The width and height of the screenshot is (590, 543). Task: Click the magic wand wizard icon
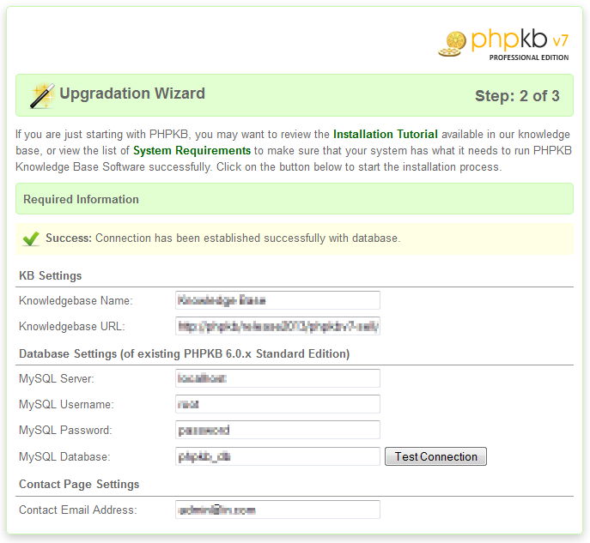click(x=42, y=96)
